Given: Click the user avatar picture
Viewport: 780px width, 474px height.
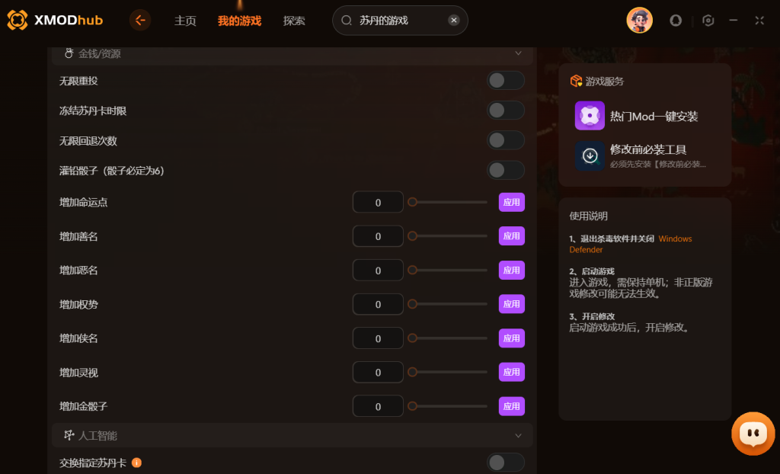Looking at the screenshot, I should 639,21.
